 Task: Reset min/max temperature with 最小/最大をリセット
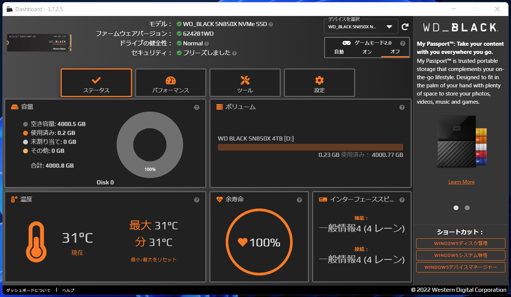click(x=154, y=259)
